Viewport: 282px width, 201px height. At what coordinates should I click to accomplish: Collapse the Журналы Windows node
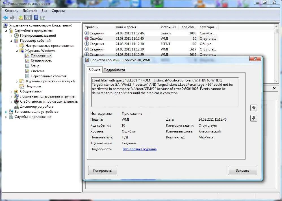[x=17, y=51]
